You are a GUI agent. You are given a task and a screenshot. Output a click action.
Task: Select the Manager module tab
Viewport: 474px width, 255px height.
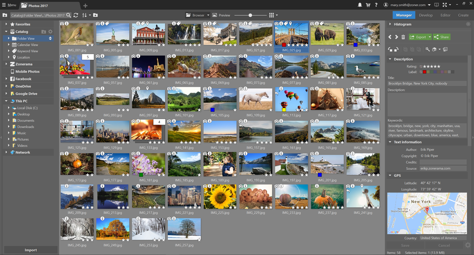(x=404, y=15)
